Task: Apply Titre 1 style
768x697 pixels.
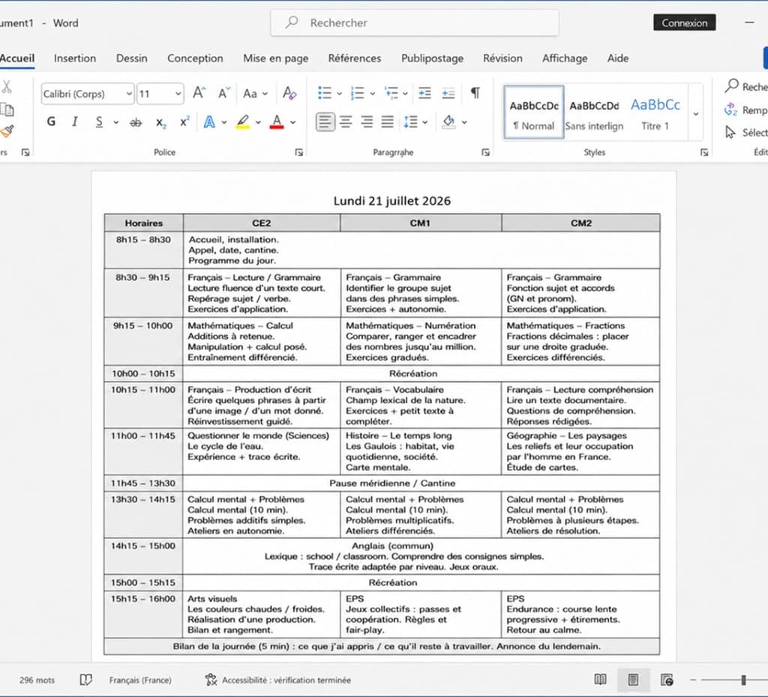Action: pyautogui.click(x=655, y=113)
